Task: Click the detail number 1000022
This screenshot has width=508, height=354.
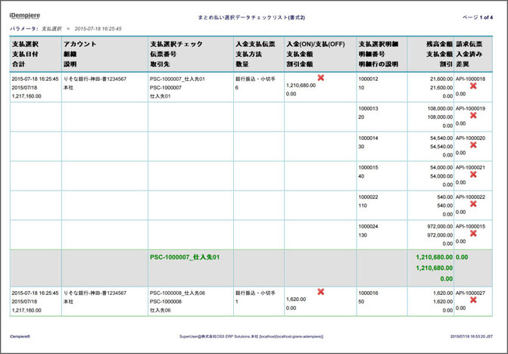Action: pyautogui.click(x=369, y=197)
